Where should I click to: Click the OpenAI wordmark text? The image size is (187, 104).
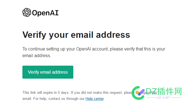tap(45, 13)
